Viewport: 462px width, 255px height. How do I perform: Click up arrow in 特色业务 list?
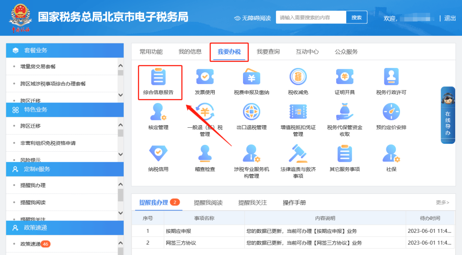tap(121, 125)
